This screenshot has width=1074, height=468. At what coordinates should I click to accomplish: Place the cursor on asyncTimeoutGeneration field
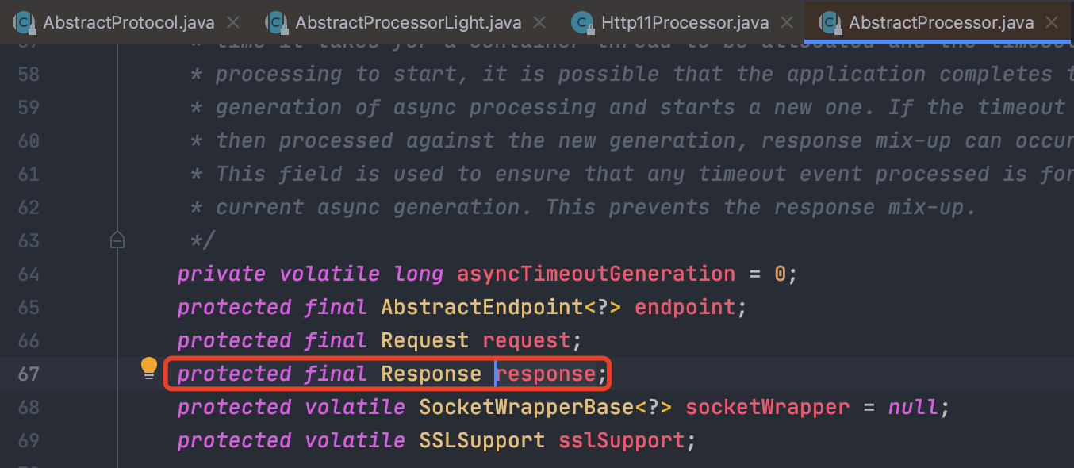pos(596,274)
